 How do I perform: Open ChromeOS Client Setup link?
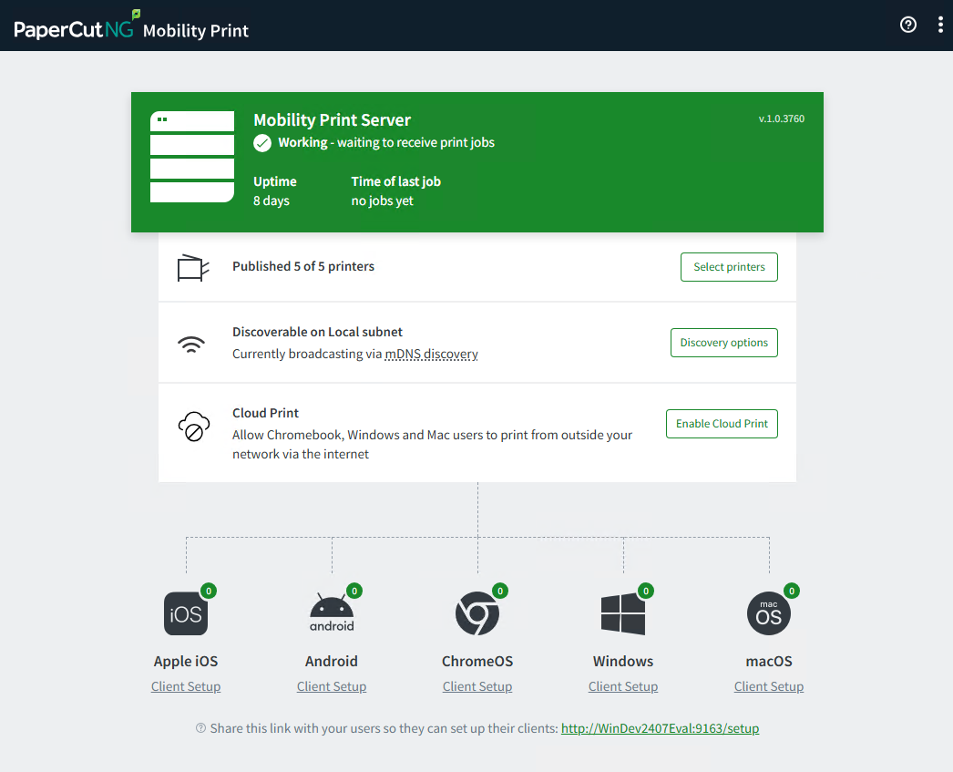click(x=477, y=686)
